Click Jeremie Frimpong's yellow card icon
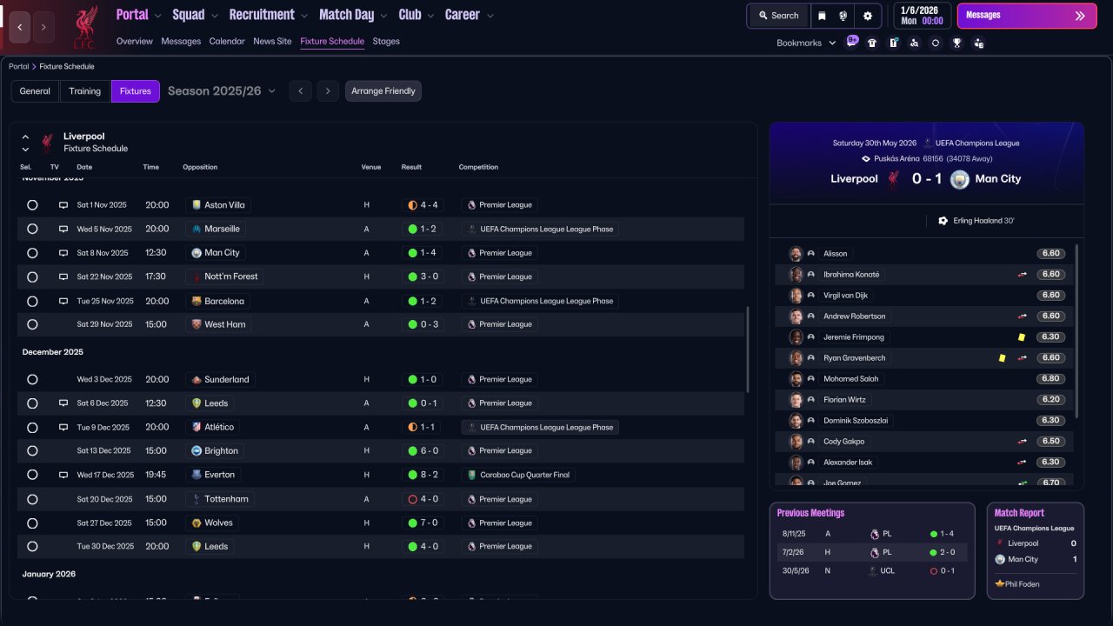The image size is (1113, 626). (x=1022, y=337)
